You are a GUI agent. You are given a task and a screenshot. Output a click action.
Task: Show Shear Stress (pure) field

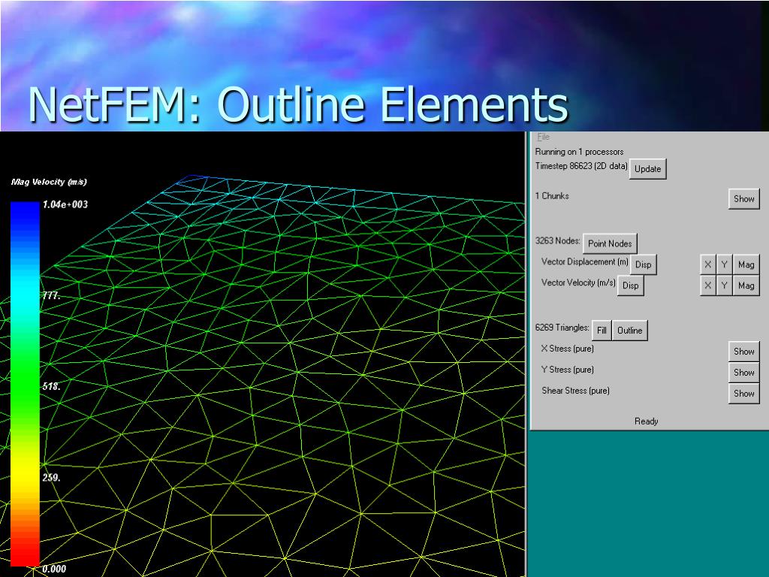pyautogui.click(x=743, y=394)
